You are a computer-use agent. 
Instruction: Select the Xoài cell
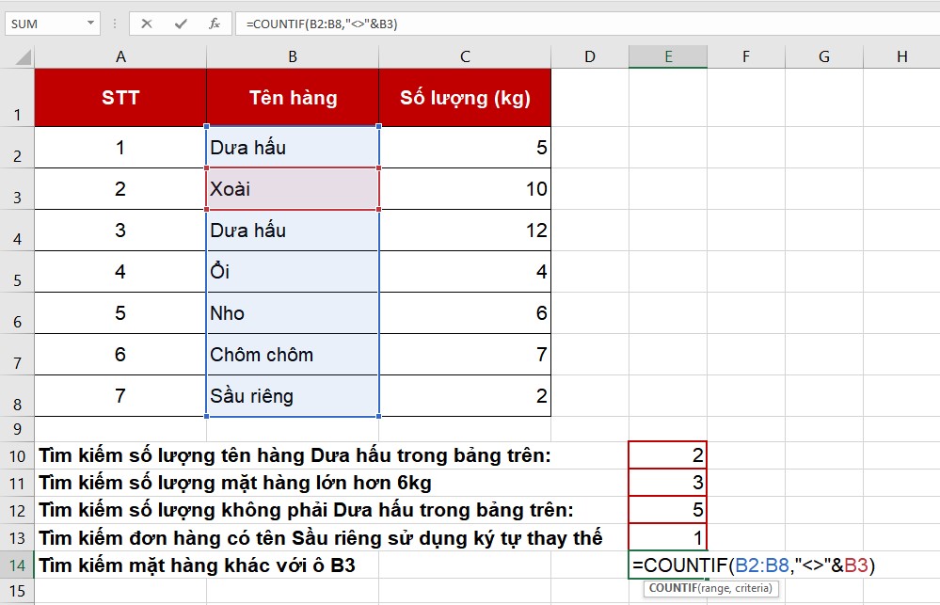[x=293, y=189]
